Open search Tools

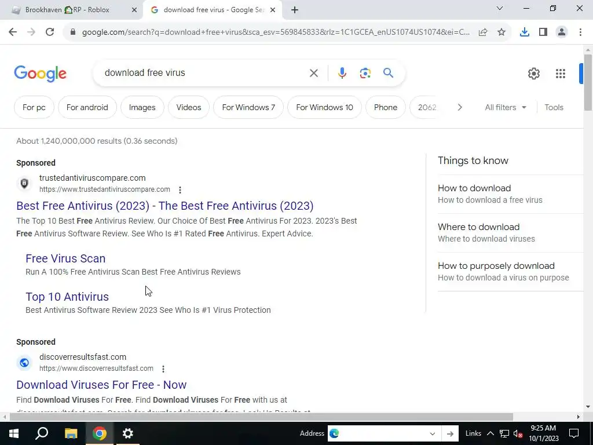(554, 107)
